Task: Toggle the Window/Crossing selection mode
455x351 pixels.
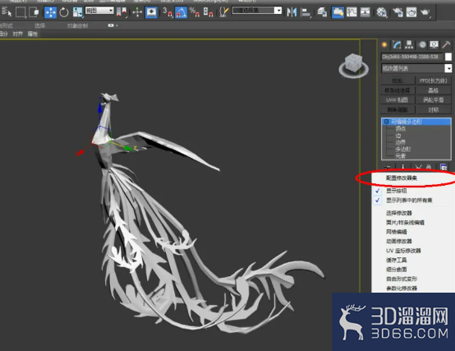Action: pos(34,12)
